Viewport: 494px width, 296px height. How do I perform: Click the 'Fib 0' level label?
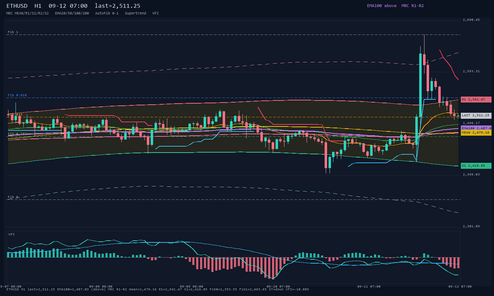point(13,197)
